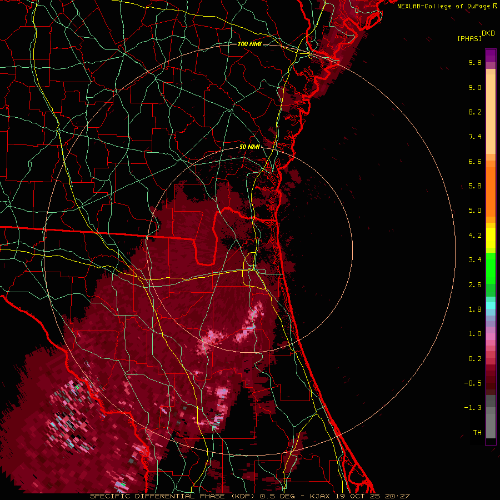
Task: Click the 100 NMI range ring label
Action: [249, 44]
